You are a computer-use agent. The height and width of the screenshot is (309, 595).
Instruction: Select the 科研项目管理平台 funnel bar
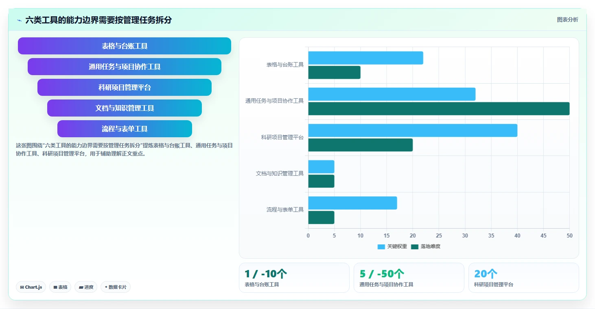coord(125,87)
